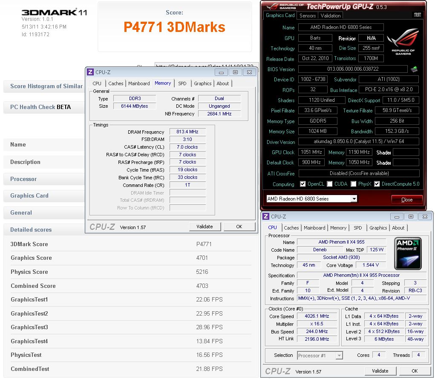Click the red Close button in GPU-Z
This screenshot has height=379, width=435.
(407, 200)
